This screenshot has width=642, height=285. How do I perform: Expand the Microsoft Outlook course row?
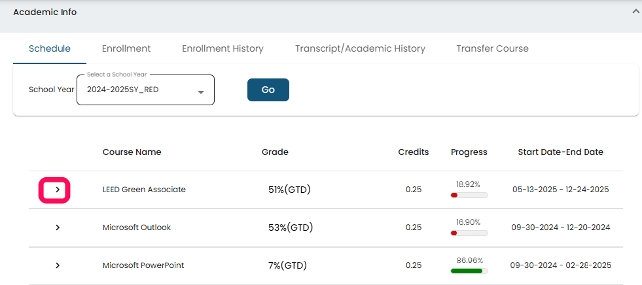[58, 227]
